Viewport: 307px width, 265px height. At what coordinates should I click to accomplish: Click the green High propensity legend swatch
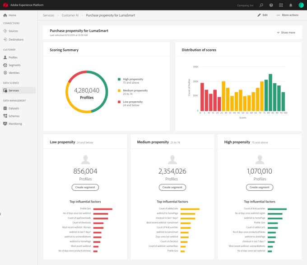click(x=119, y=78)
